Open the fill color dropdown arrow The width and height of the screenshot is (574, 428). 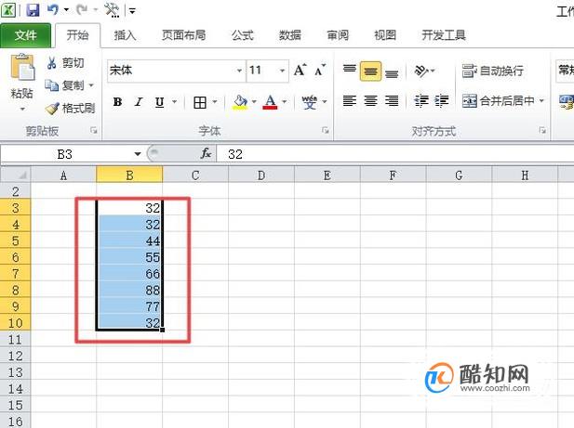(254, 102)
